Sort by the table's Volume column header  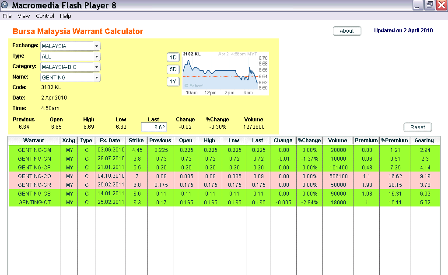coord(338,141)
